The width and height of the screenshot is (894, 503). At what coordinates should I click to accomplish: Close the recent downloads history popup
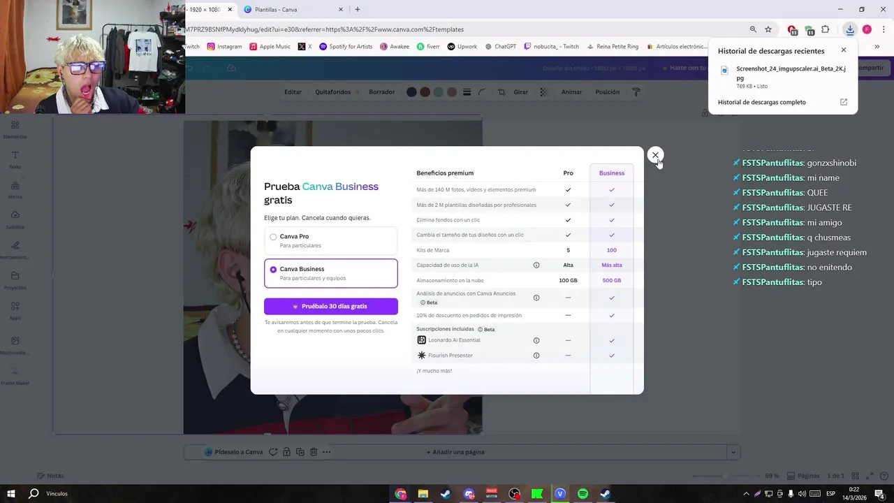[844, 50]
